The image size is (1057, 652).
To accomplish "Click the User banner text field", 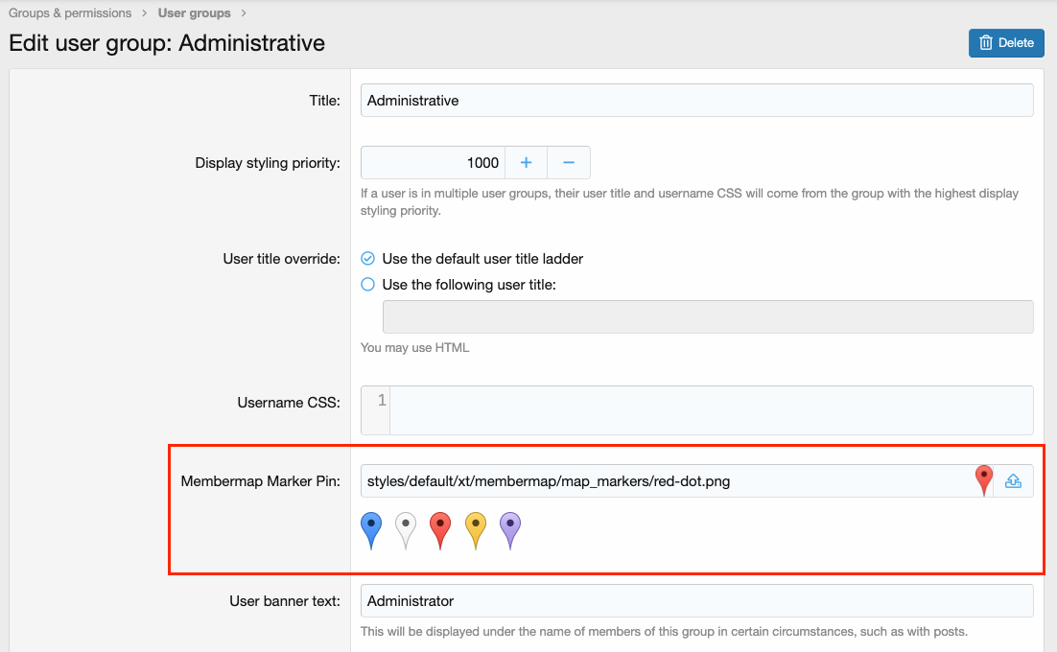I will tap(696, 601).
